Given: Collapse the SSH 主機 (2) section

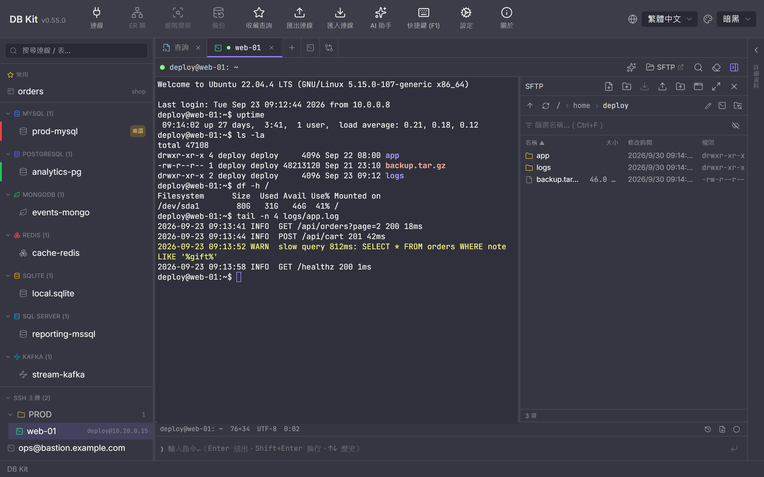Looking at the screenshot, I should point(8,398).
